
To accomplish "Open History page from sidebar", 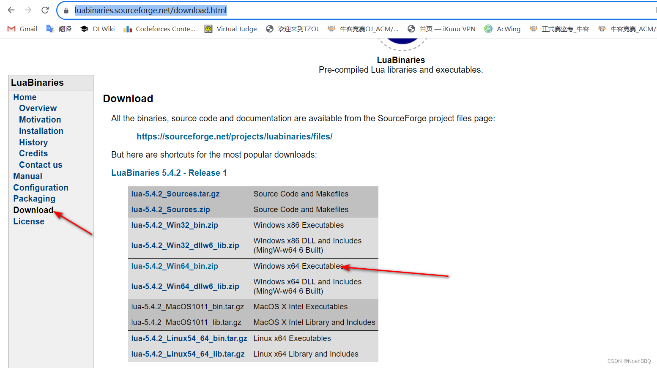I will pos(33,142).
